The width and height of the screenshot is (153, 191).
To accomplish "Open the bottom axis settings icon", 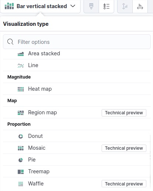I will (x=140, y=6).
